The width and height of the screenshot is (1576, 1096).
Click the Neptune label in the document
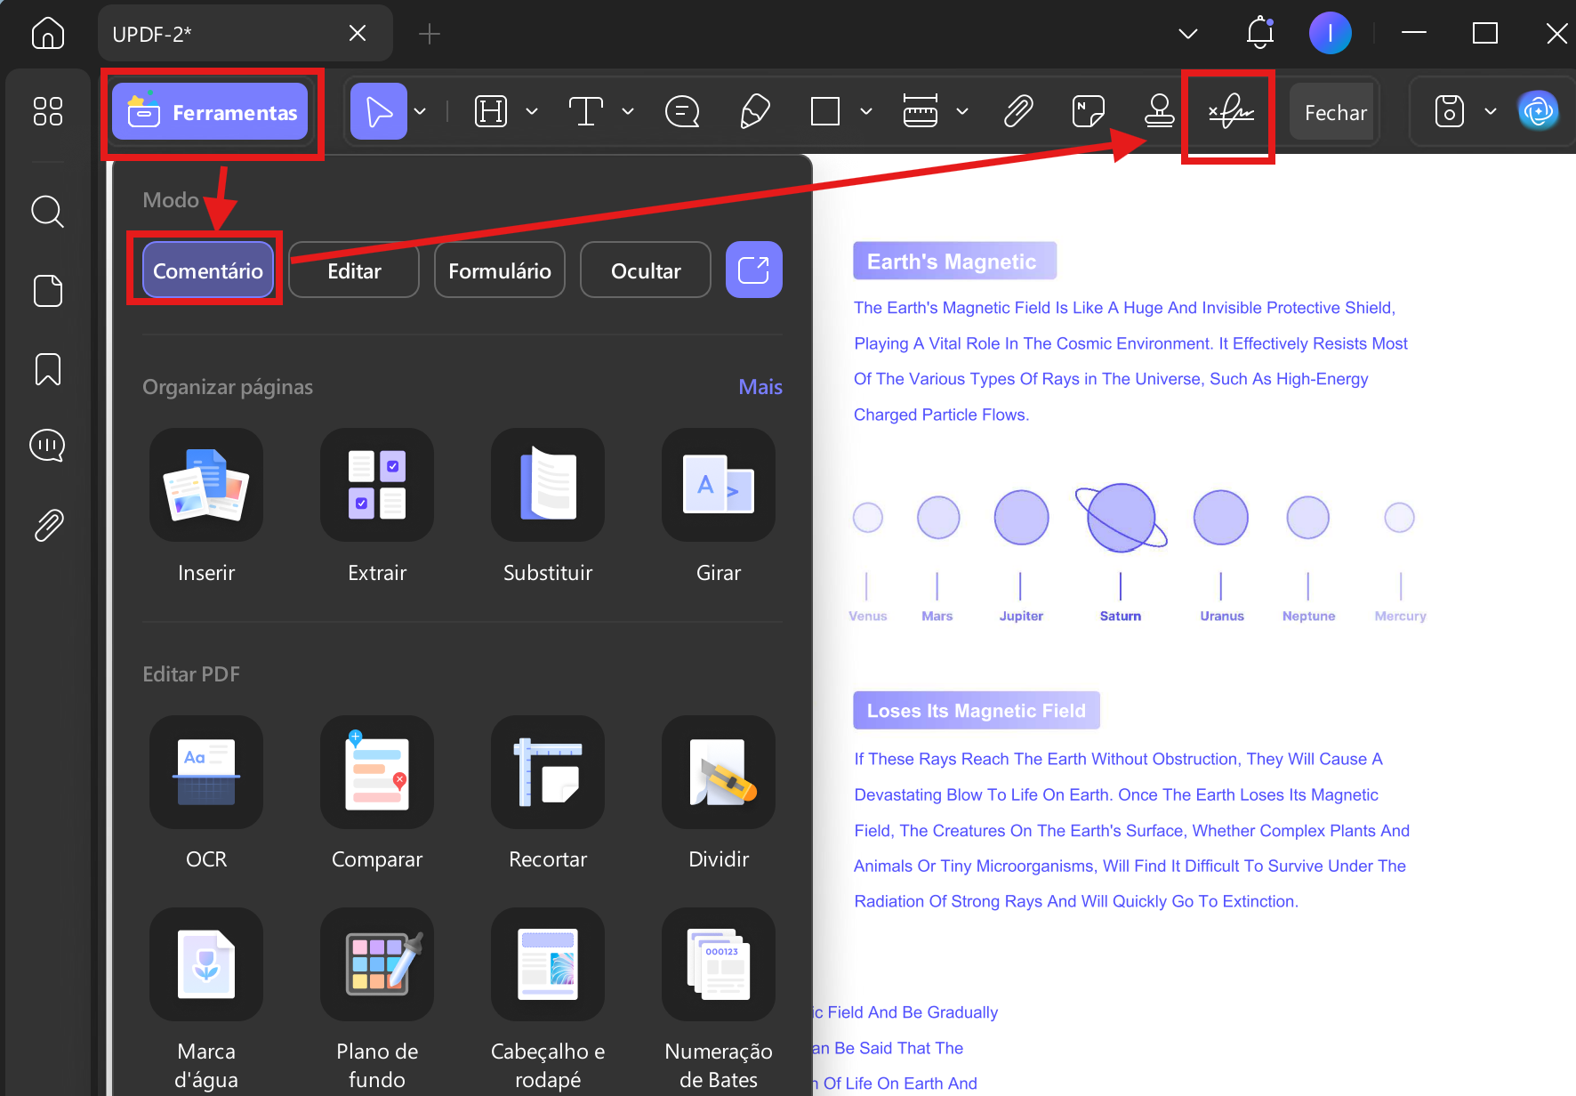[x=1308, y=616]
